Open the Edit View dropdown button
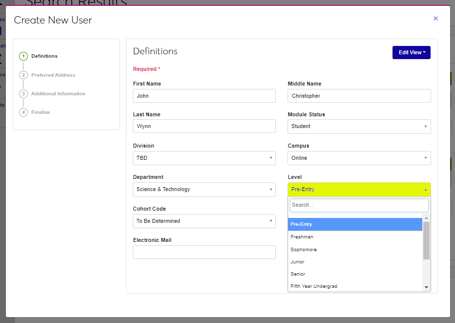Viewport: 455px width, 323px height. tap(411, 52)
